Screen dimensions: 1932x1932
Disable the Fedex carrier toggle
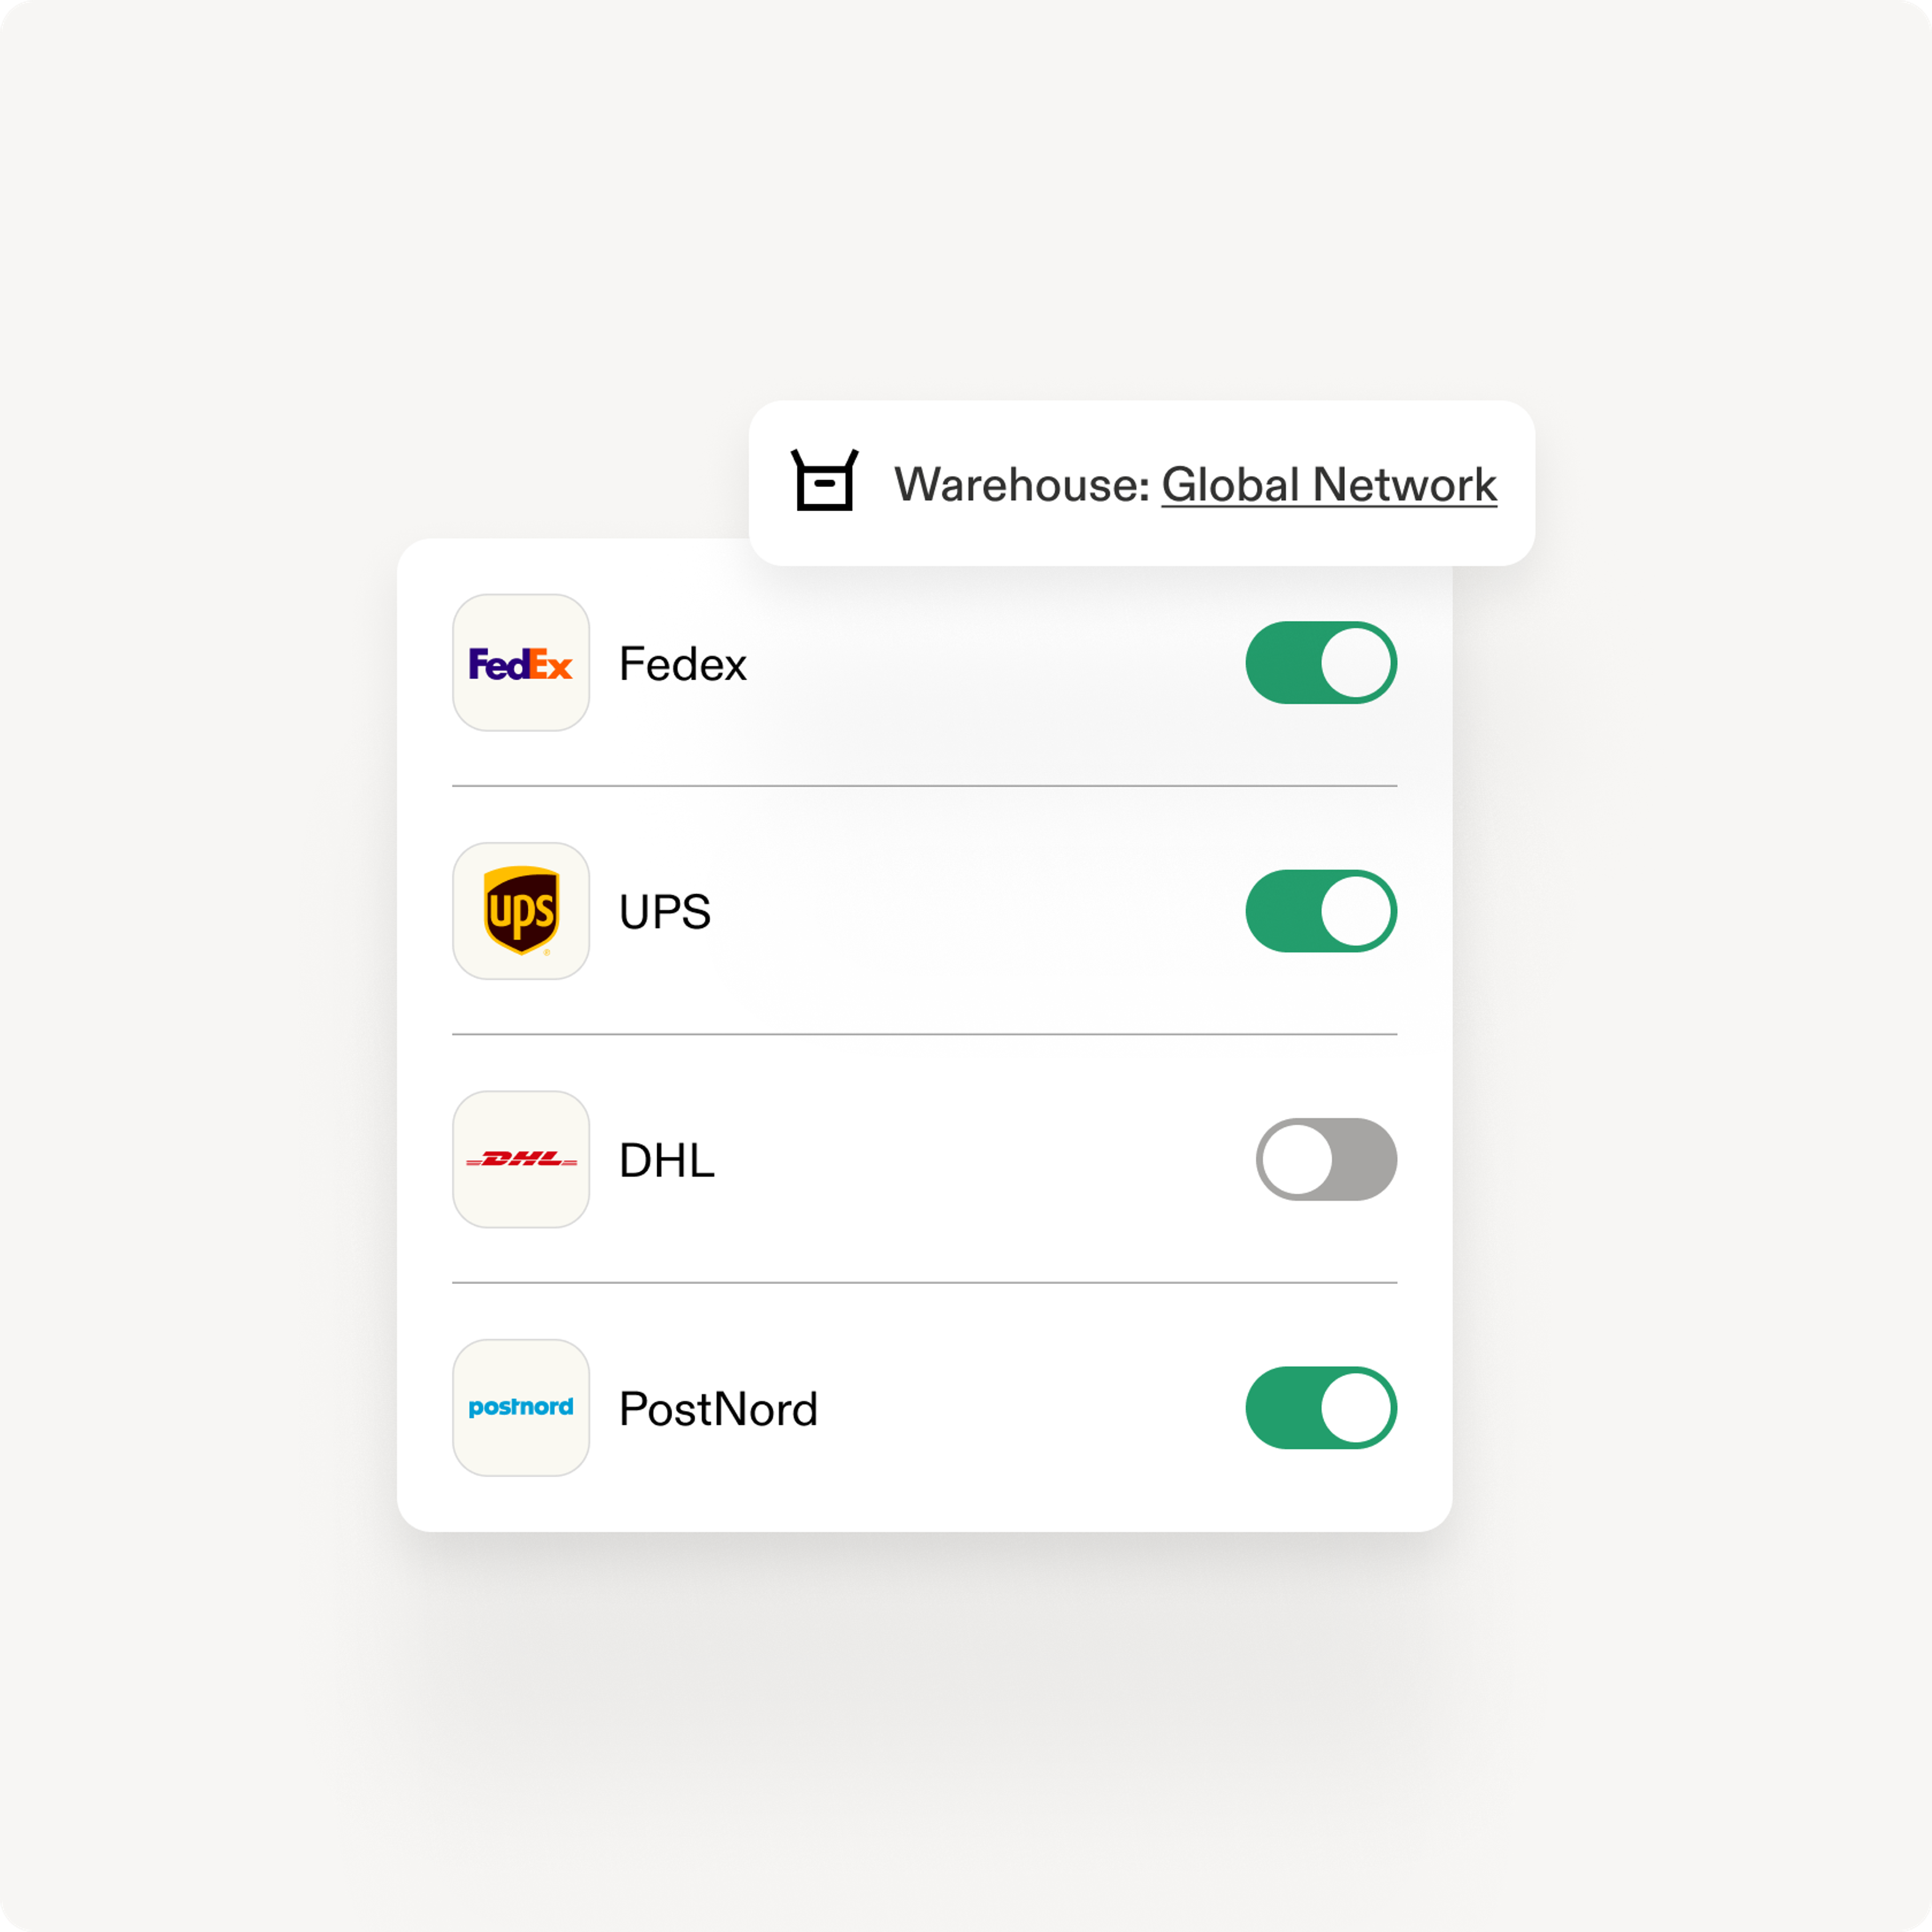tap(1321, 663)
